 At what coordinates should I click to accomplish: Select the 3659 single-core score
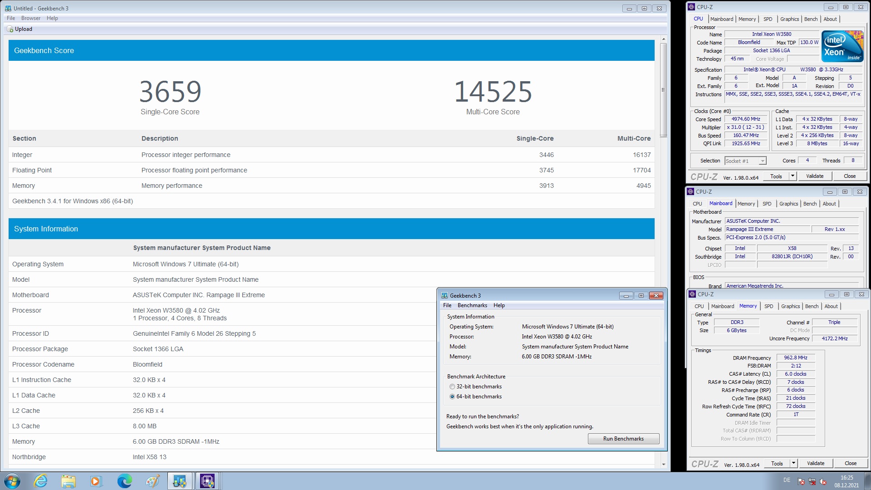(170, 92)
